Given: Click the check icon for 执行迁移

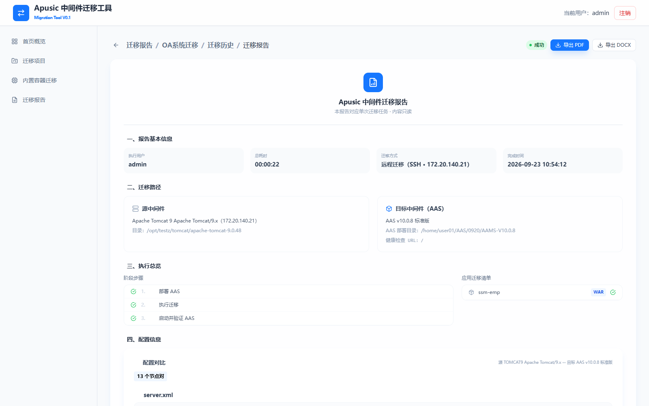Looking at the screenshot, I should [x=133, y=305].
